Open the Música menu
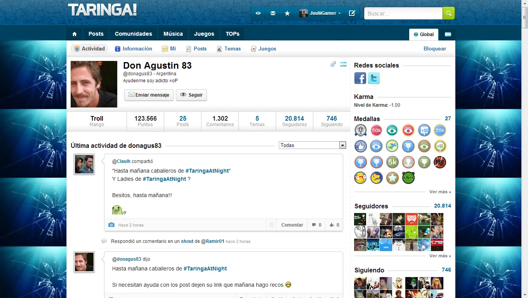Viewport: 528px width, 298px height. 173,34
